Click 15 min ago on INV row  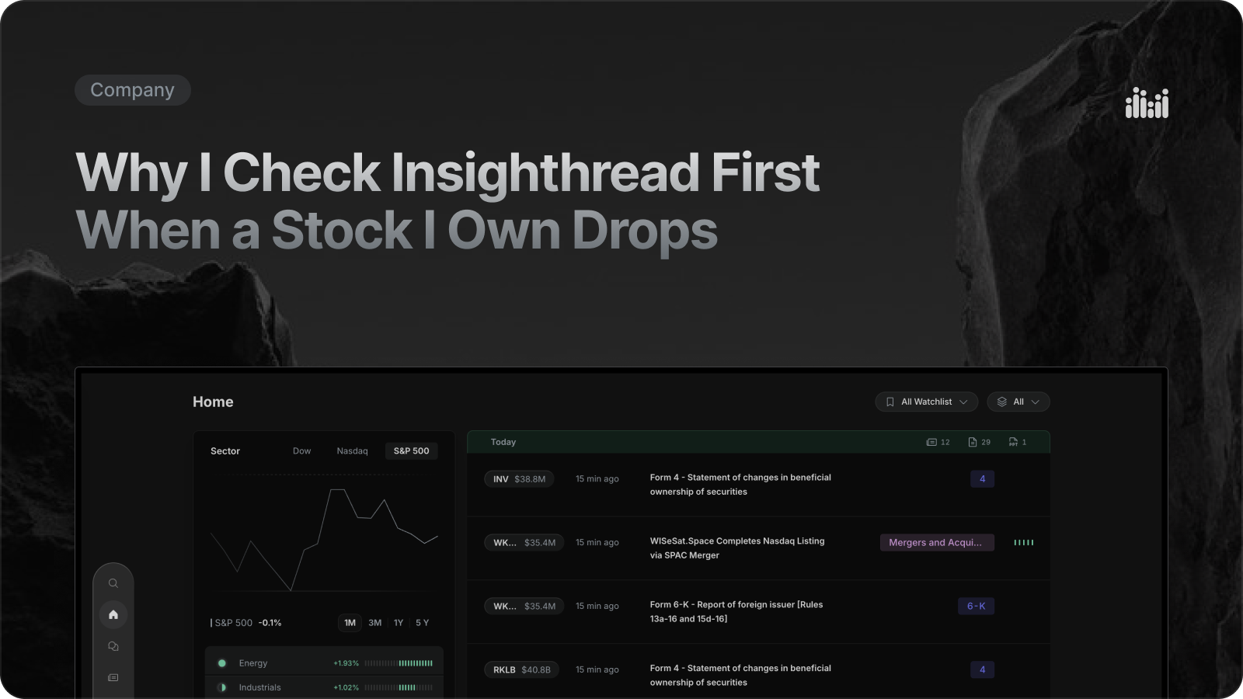click(x=597, y=479)
